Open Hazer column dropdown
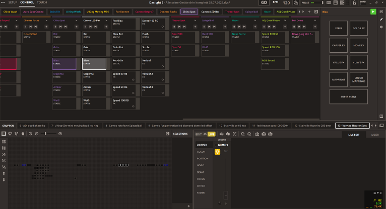 pos(255,21)
